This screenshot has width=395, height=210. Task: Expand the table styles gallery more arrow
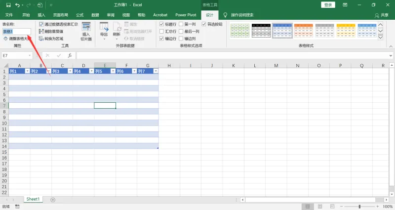tap(380, 38)
